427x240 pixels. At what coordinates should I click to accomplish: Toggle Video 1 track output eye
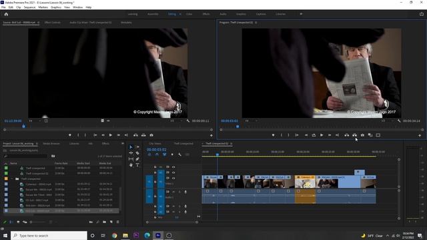[x=173, y=178]
